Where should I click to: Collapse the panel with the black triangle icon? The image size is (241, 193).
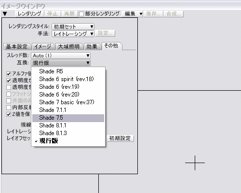point(5,14)
